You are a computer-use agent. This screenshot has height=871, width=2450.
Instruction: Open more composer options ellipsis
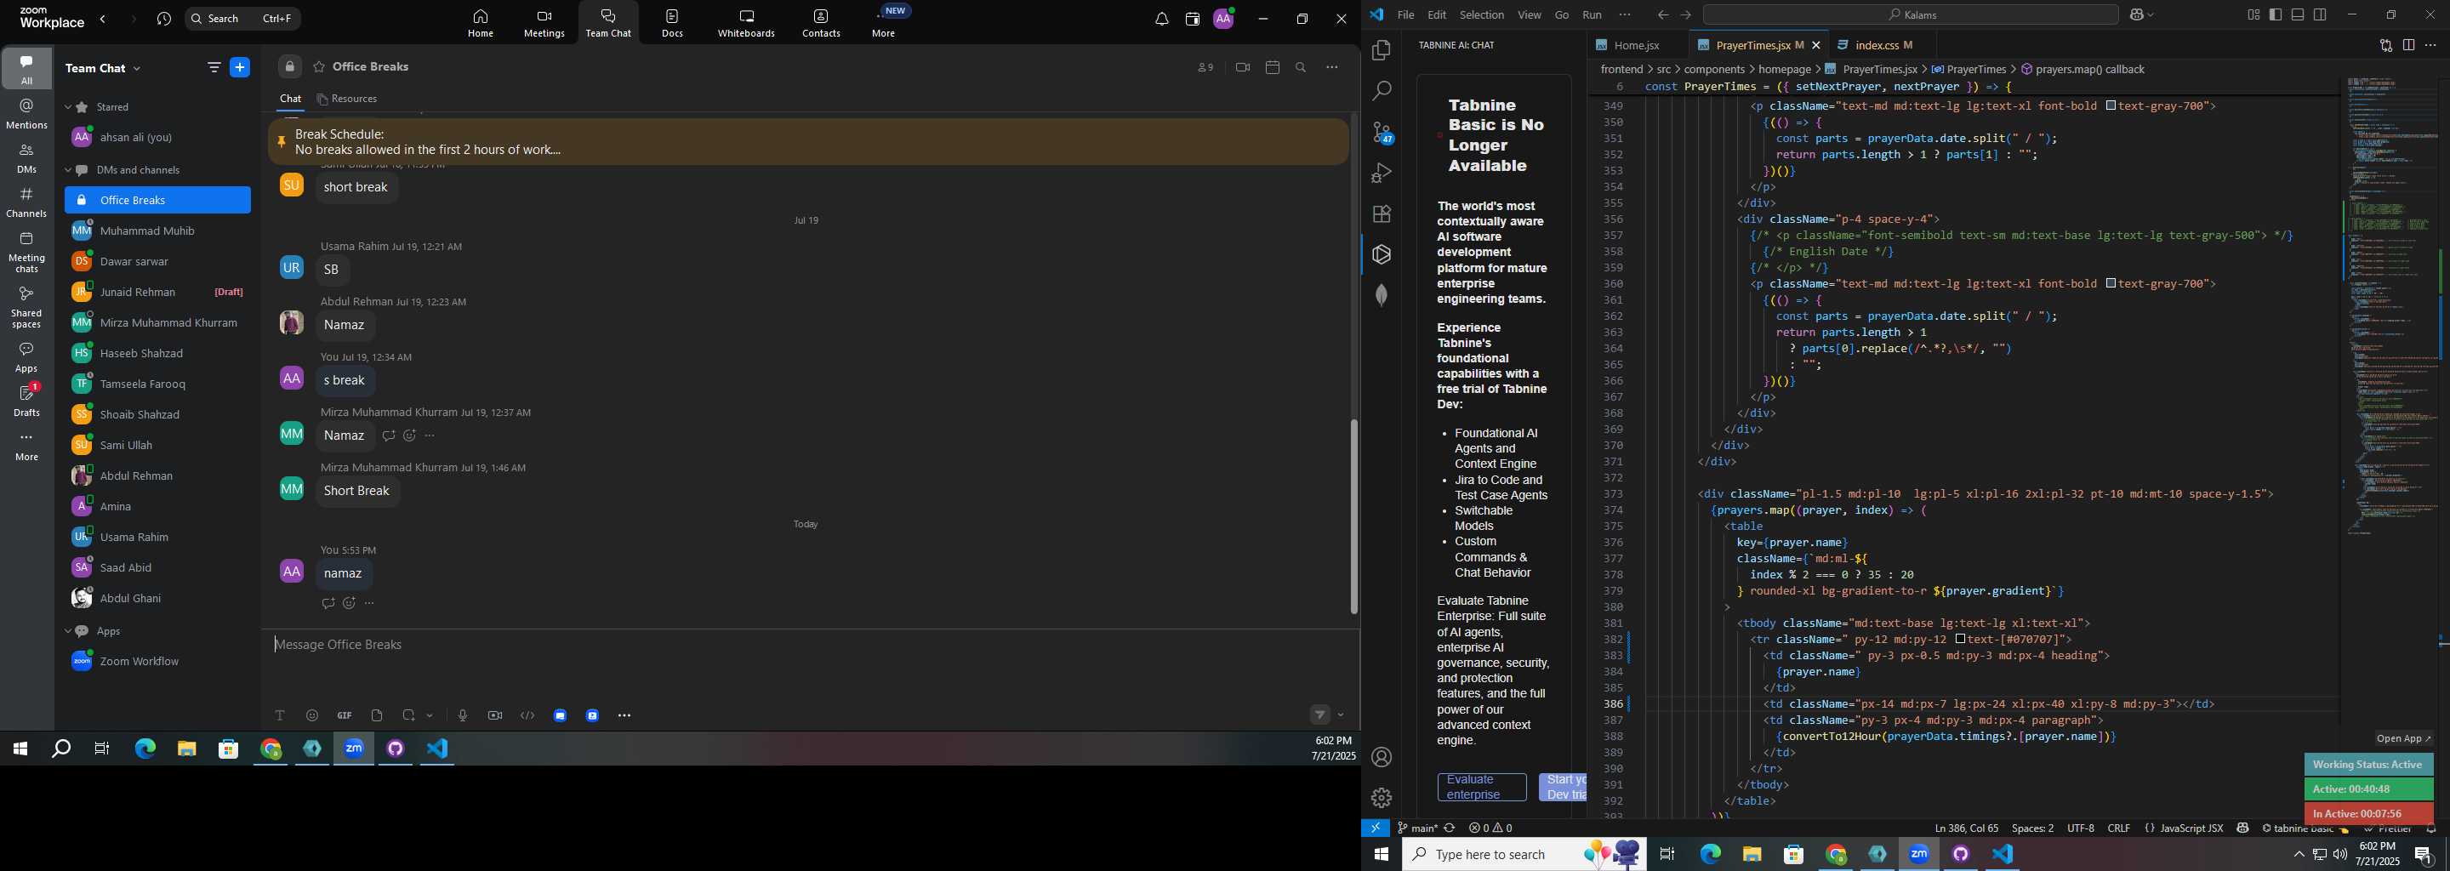624,715
